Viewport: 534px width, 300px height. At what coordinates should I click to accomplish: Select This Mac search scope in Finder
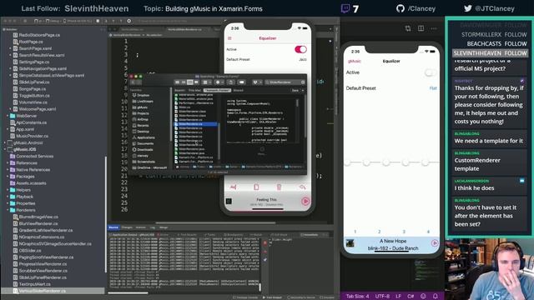click(194, 90)
